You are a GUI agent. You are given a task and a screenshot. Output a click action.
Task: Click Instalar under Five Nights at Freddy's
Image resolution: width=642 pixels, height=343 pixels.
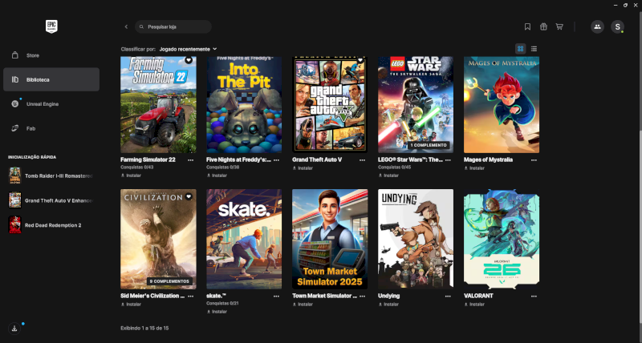tap(217, 176)
